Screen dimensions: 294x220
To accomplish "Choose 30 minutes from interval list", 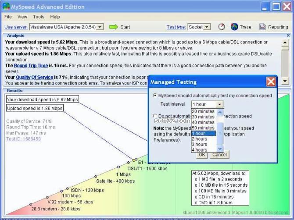I will [x=204, y=117].
